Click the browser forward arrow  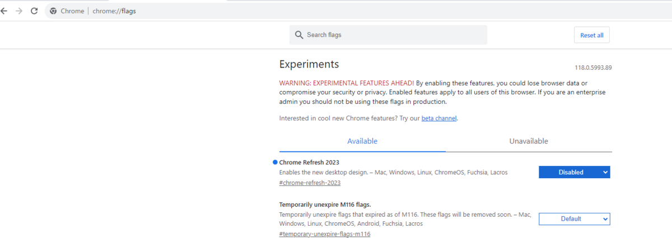tap(19, 11)
